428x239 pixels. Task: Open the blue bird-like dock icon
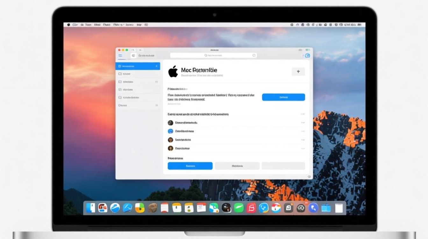264,208
